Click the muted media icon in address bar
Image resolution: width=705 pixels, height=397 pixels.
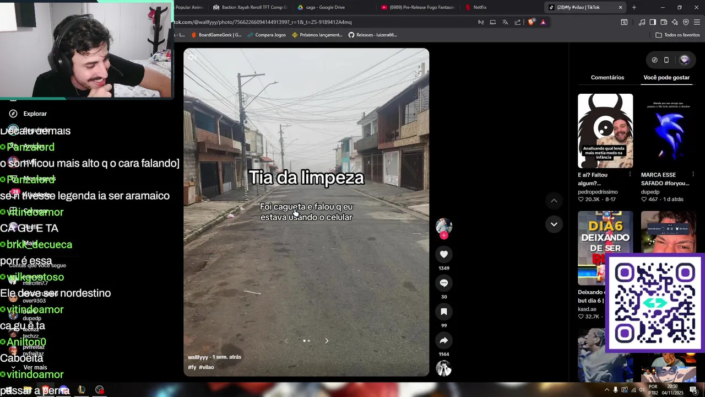click(481, 22)
